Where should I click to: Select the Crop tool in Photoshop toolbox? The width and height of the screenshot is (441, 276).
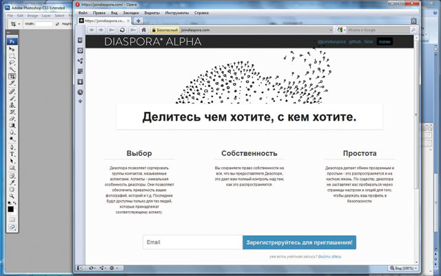[12, 77]
